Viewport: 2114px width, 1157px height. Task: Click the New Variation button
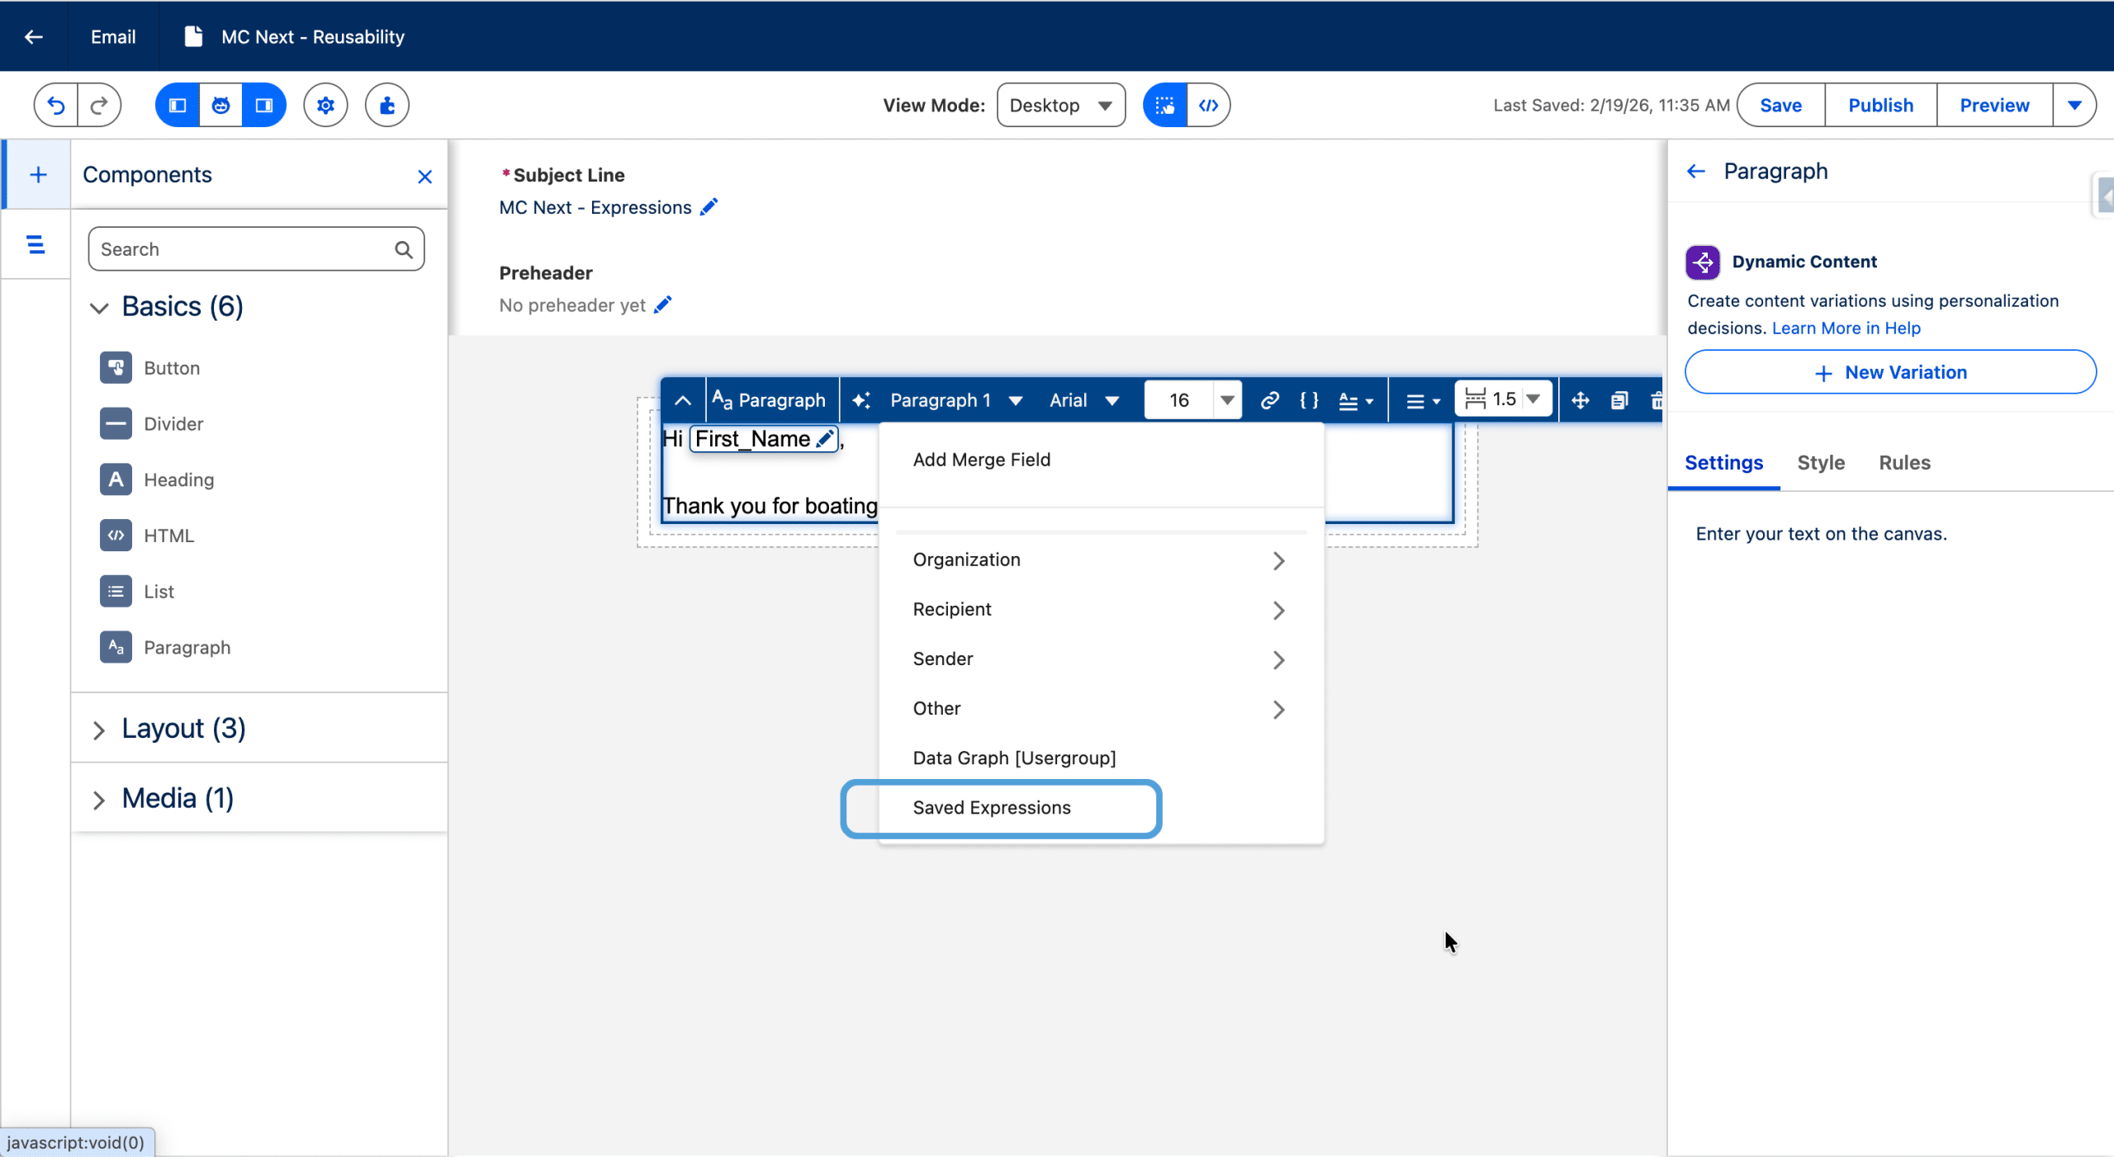click(1889, 372)
